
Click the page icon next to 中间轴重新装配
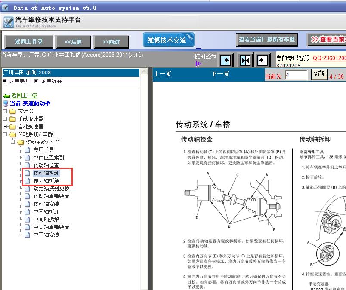tap(28, 227)
